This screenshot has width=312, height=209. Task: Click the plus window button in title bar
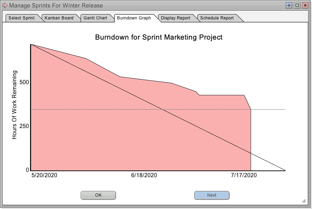pos(289,5)
